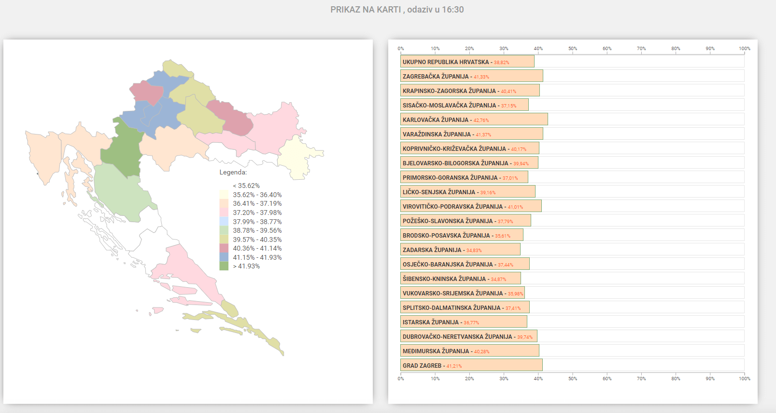
Task: Click the KRAPINSKO-ZAGORSKA ŽUPANIJA bar
Action: (470, 91)
